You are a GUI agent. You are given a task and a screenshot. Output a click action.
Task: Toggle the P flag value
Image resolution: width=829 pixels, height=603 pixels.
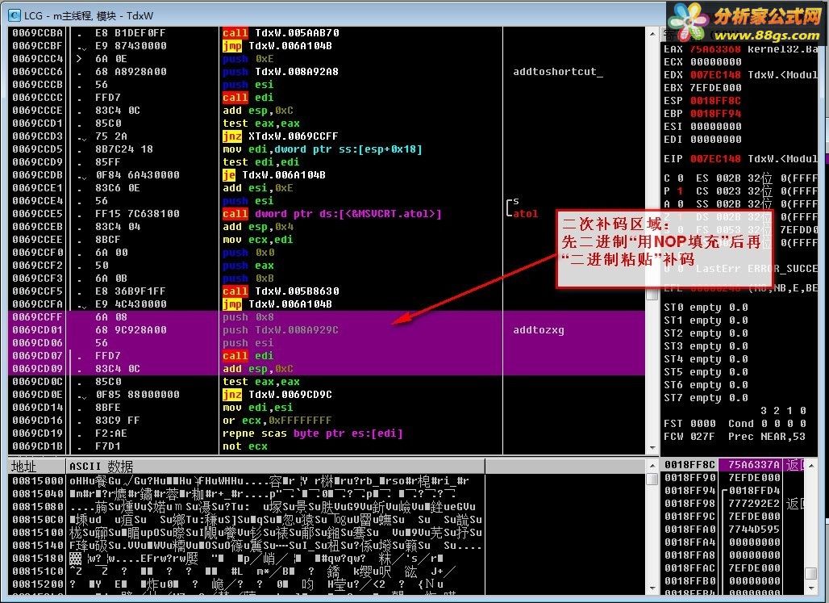[x=680, y=191]
